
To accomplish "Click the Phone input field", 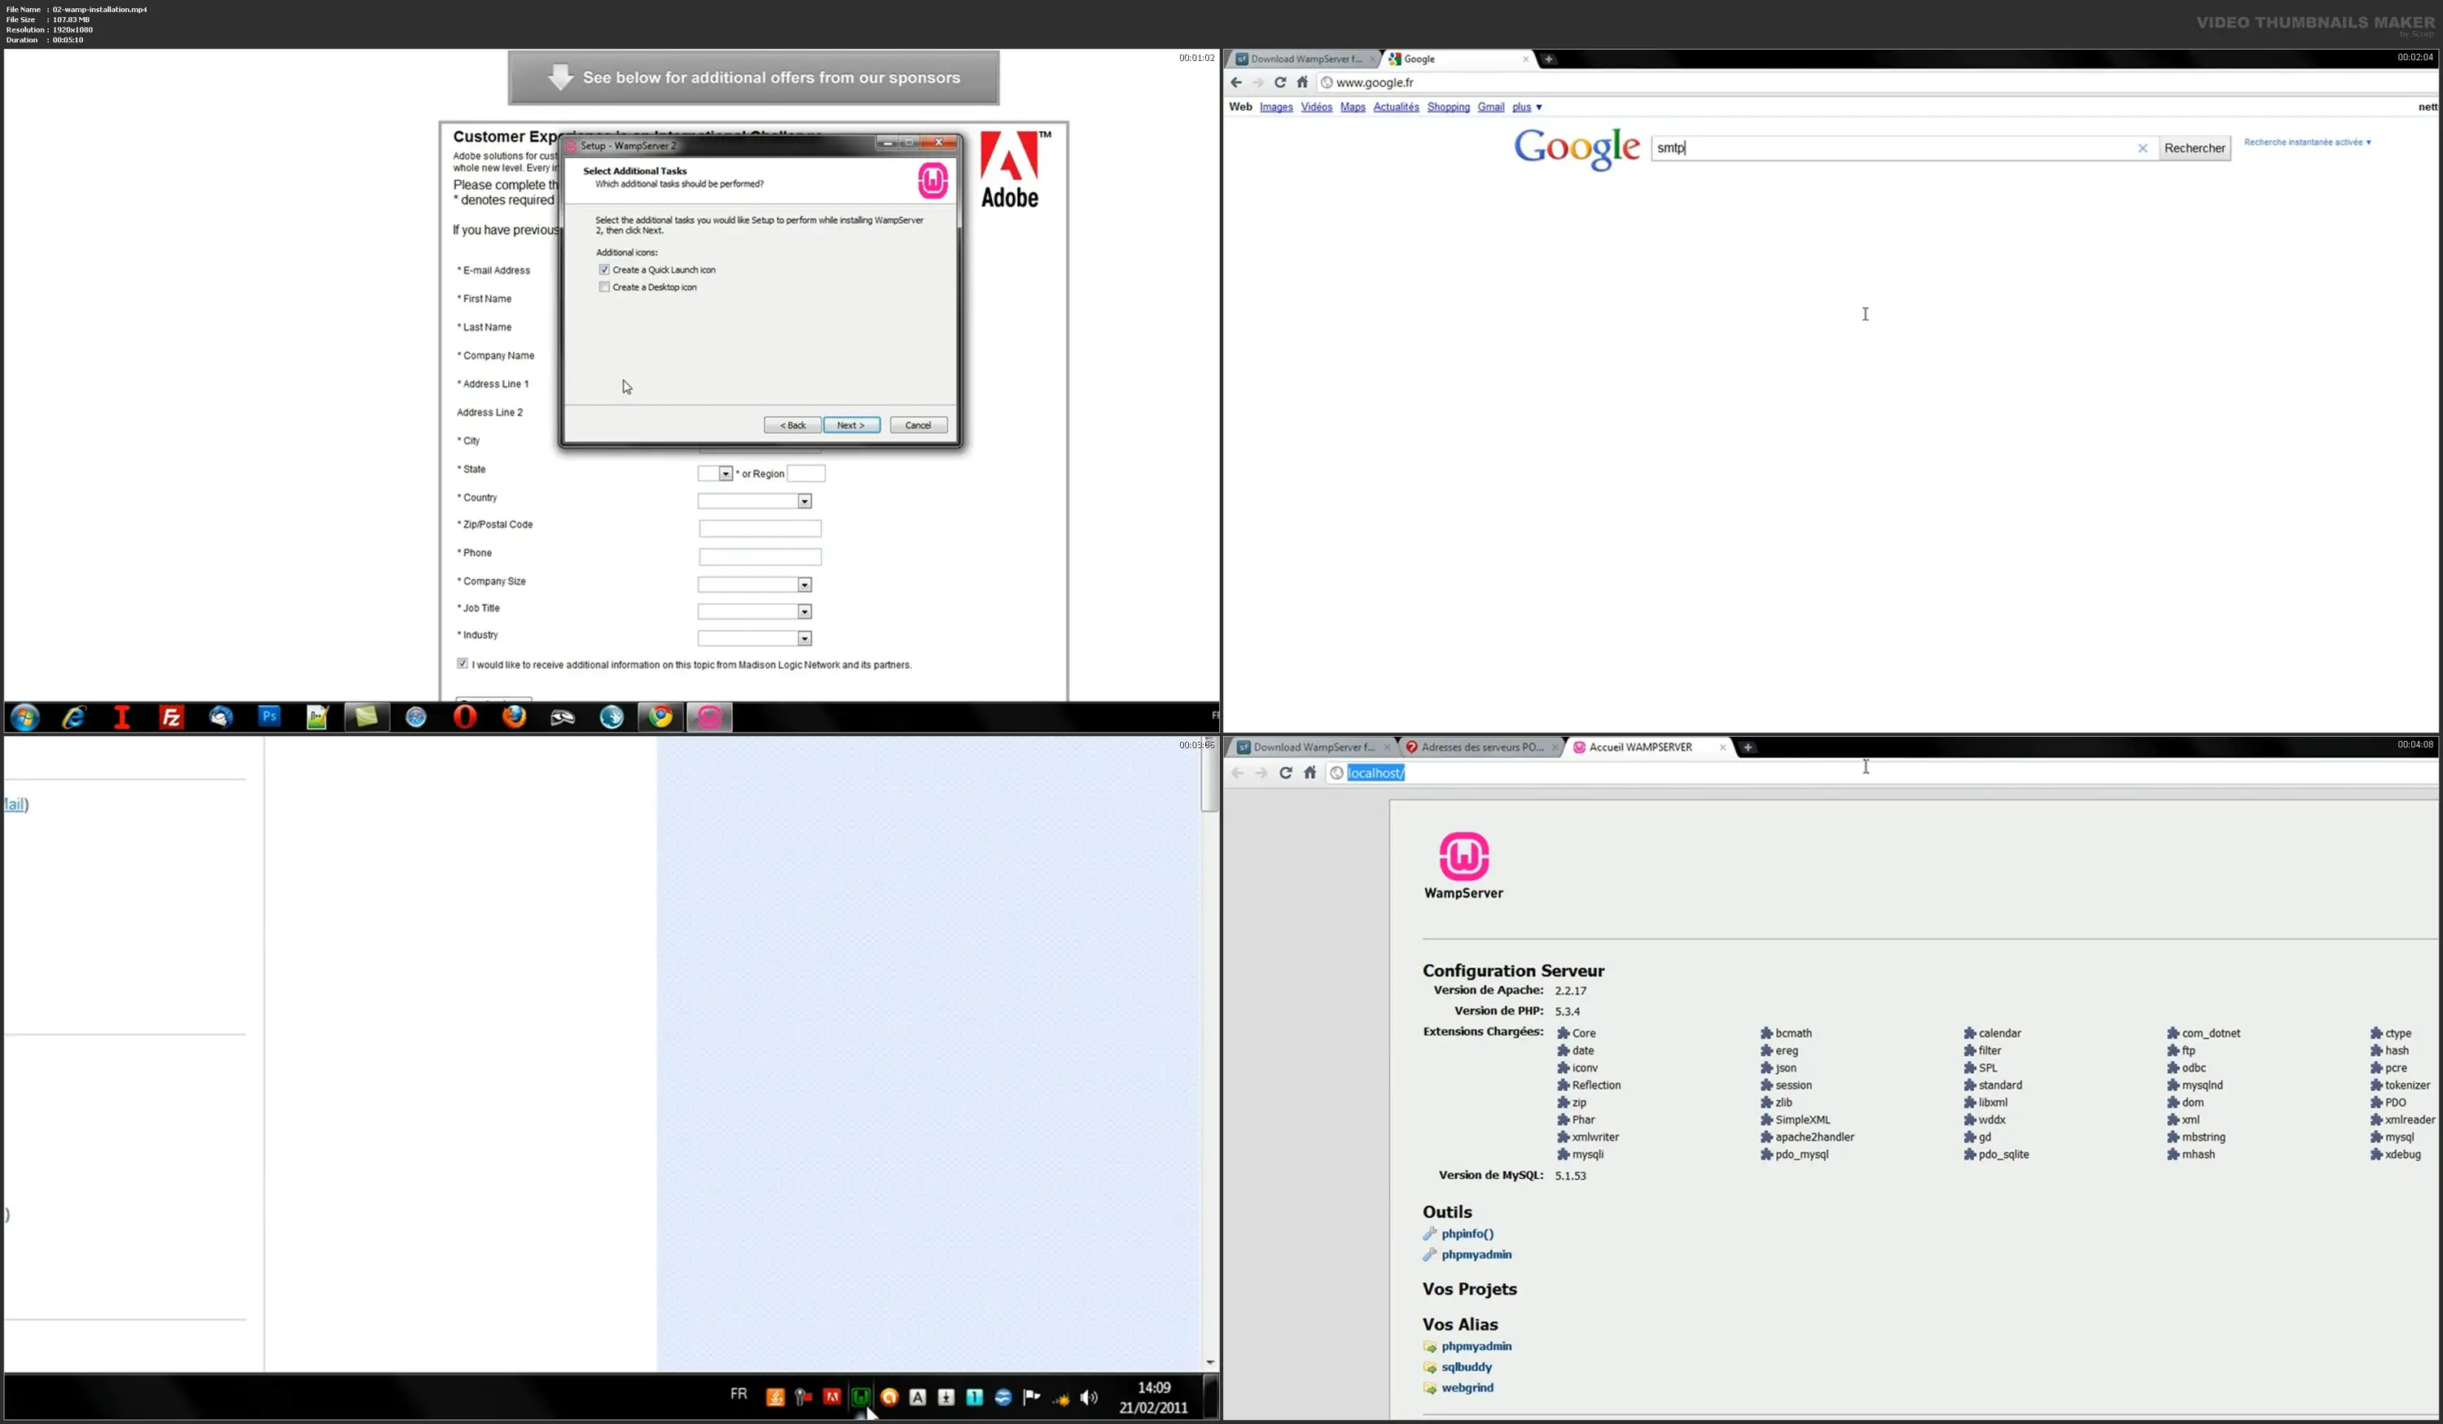I will (760, 556).
